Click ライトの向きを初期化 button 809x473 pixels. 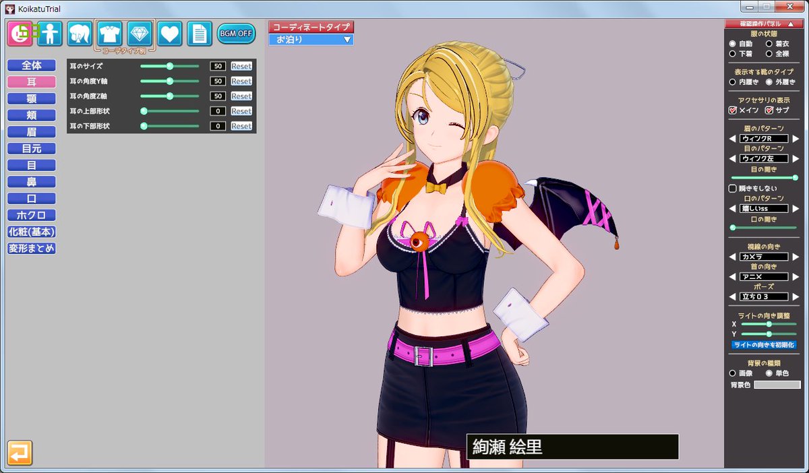point(764,345)
